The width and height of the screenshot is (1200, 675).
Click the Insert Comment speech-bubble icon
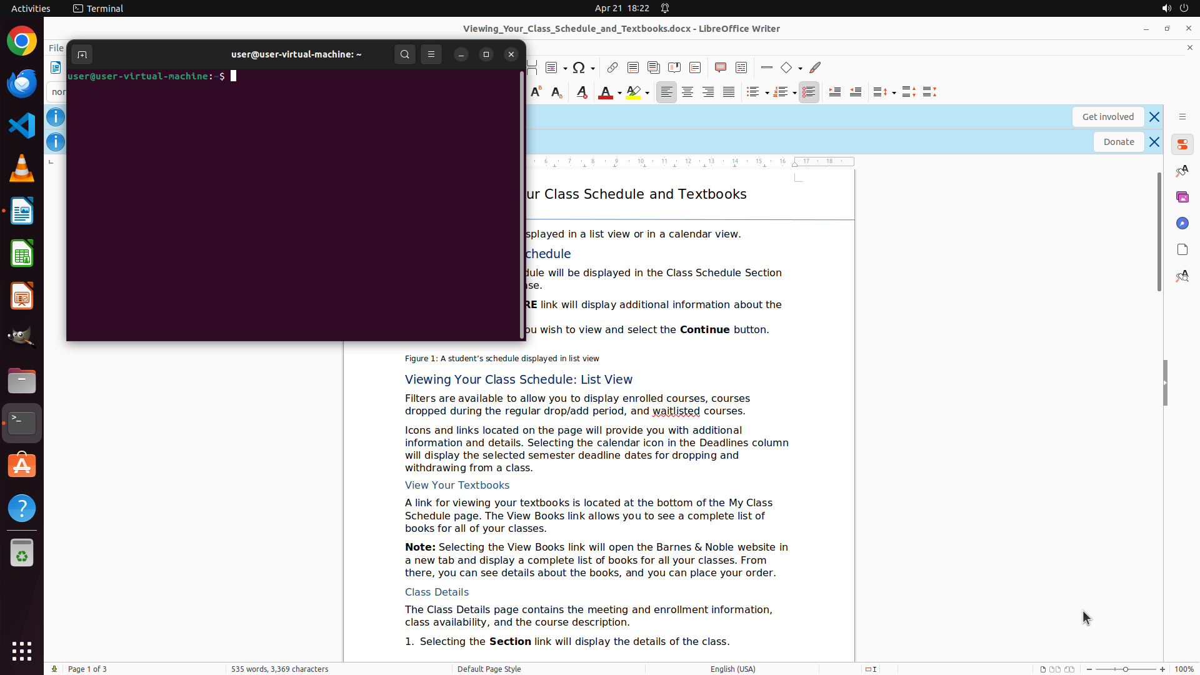click(x=721, y=67)
